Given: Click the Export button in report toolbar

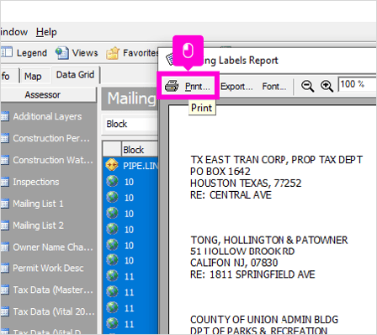Looking at the screenshot, I should (x=236, y=87).
